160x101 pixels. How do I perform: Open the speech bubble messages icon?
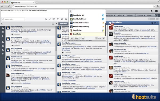156,11
